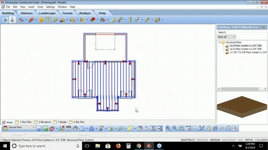This screenshot has height=150, width=268.
Task: Select 11 7/8" TJI 230 Floor System
Action: click(x=248, y=52)
